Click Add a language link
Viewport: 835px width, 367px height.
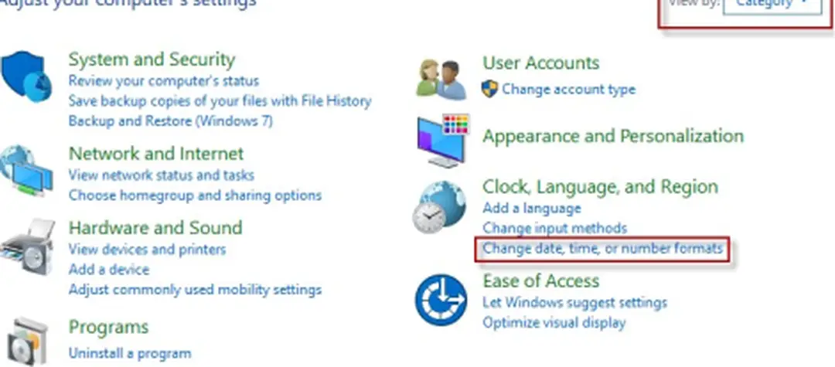(x=531, y=208)
